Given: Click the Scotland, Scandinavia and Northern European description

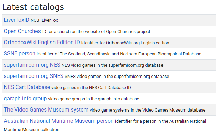Looking at the screenshot, I should [x=119, y=54].
